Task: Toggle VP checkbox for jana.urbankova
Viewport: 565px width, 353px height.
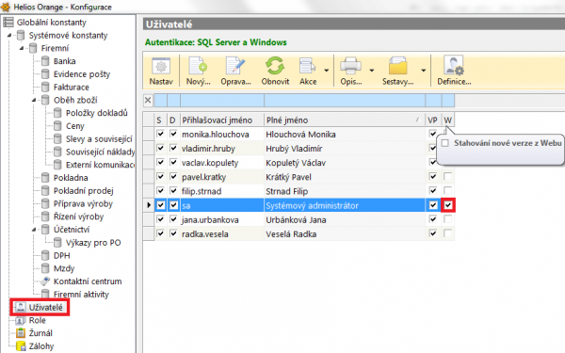Action: click(433, 219)
